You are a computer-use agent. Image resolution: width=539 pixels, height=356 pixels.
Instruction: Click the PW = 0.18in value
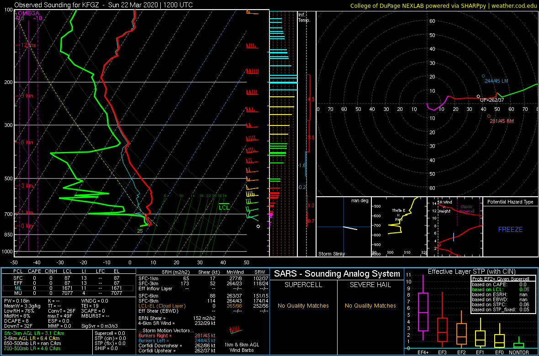coord(17,301)
